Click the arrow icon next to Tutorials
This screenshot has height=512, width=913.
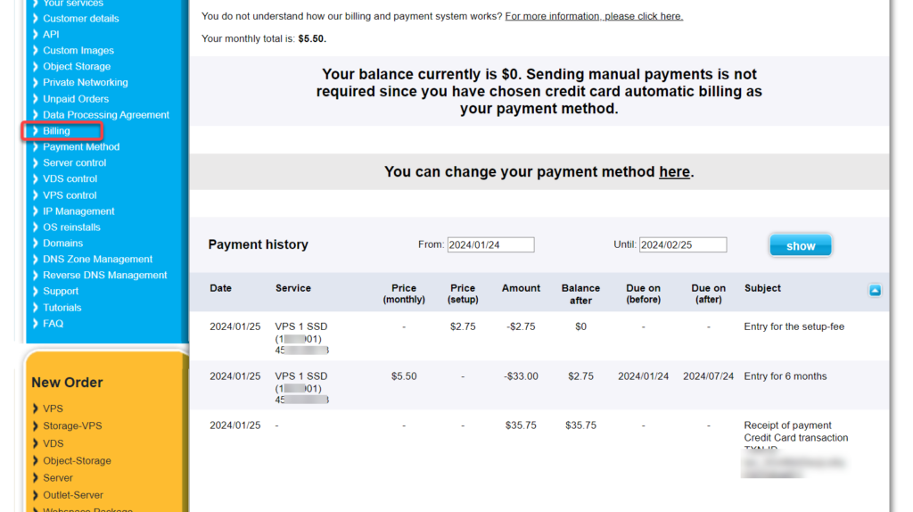click(36, 308)
